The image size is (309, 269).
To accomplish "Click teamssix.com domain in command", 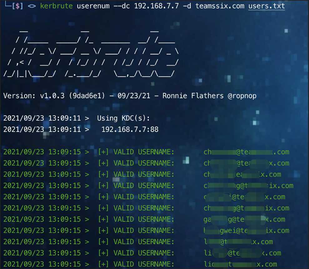I will point(220,6).
